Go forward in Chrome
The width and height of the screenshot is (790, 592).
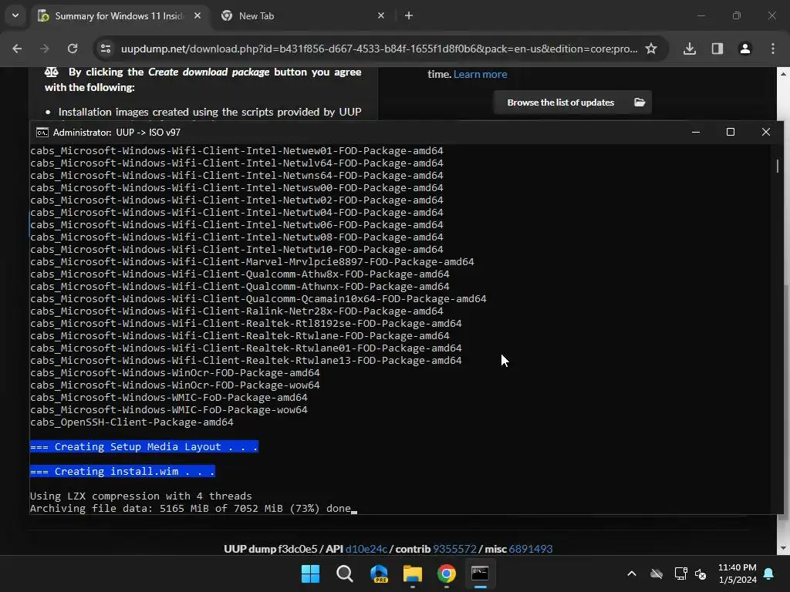pyautogui.click(x=45, y=49)
